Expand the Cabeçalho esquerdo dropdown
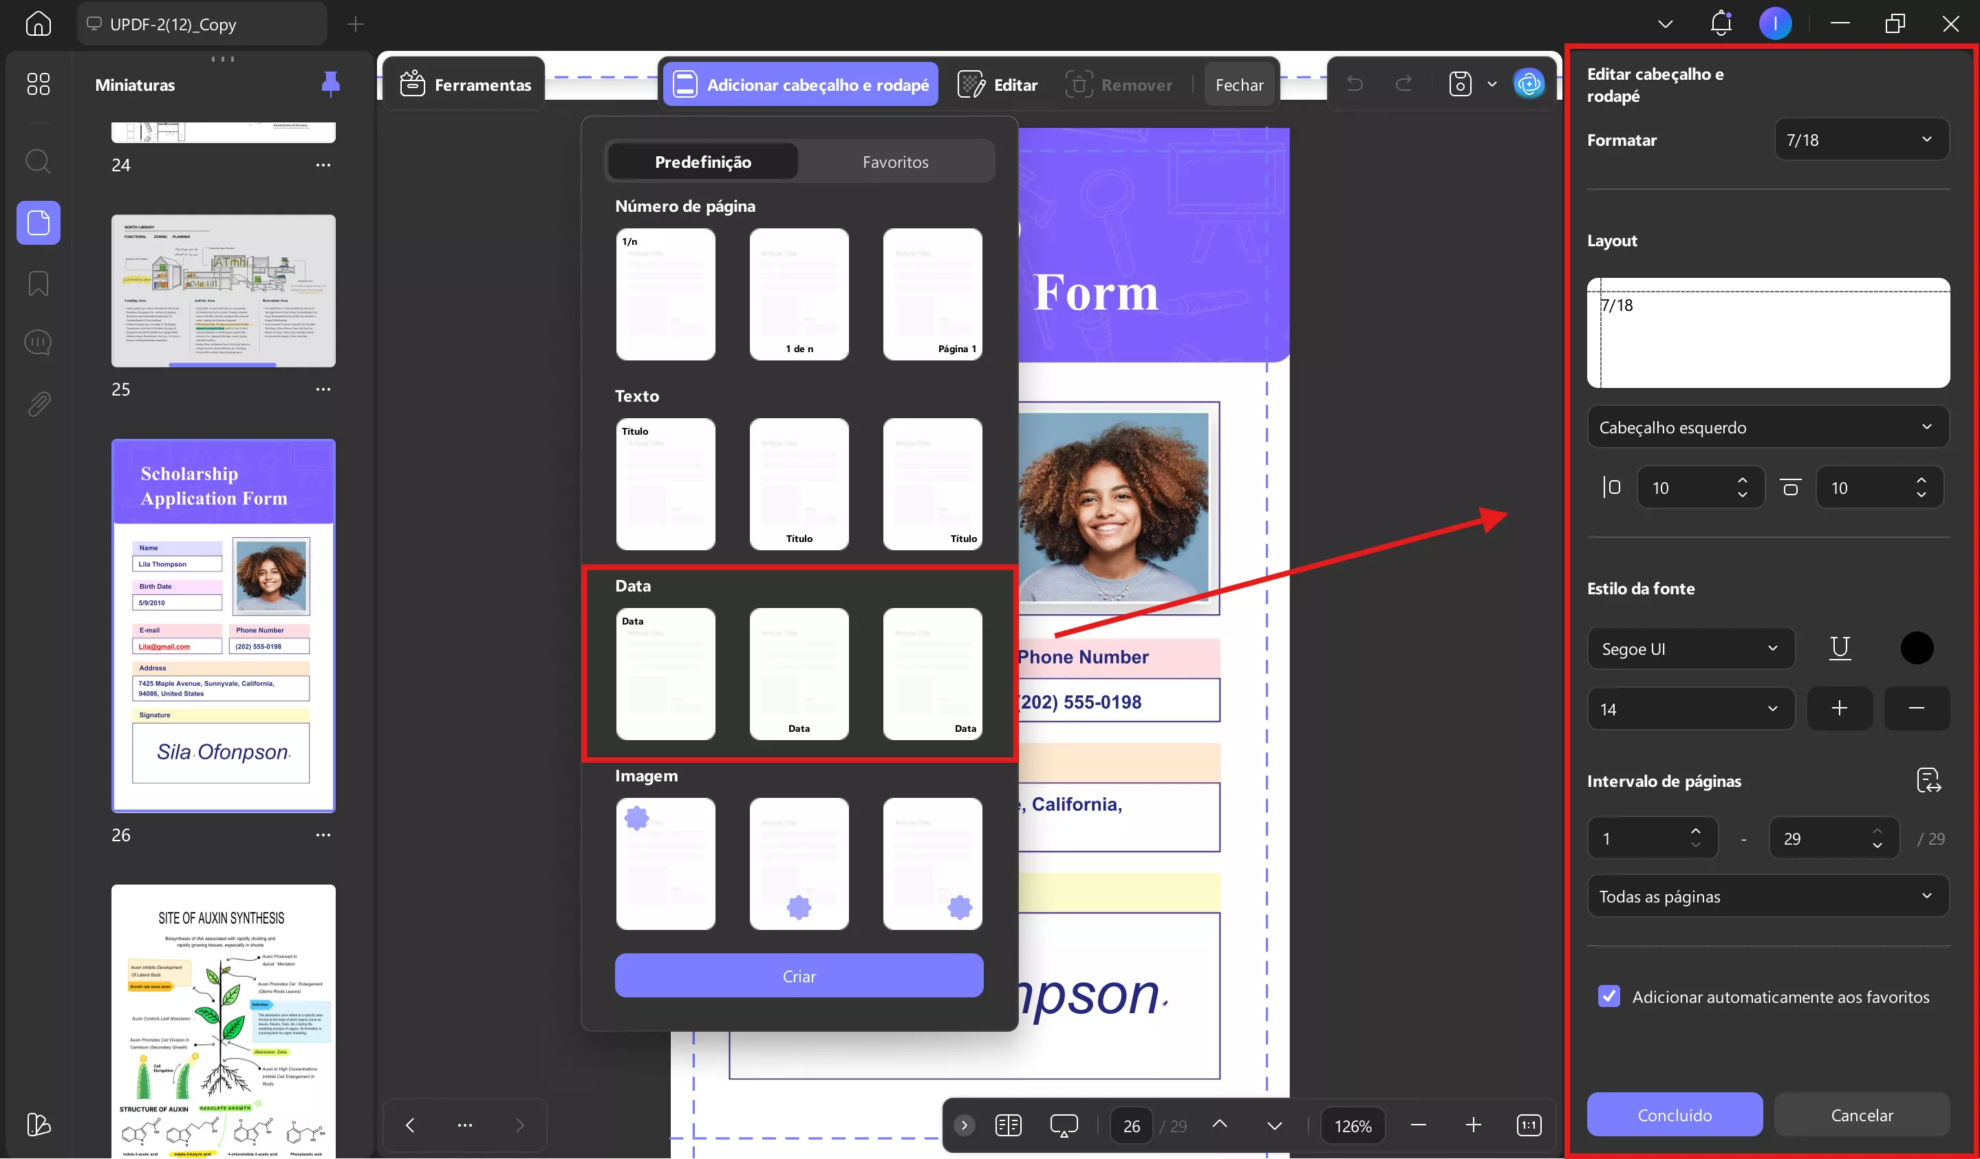The width and height of the screenshot is (1980, 1159). 1767,426
